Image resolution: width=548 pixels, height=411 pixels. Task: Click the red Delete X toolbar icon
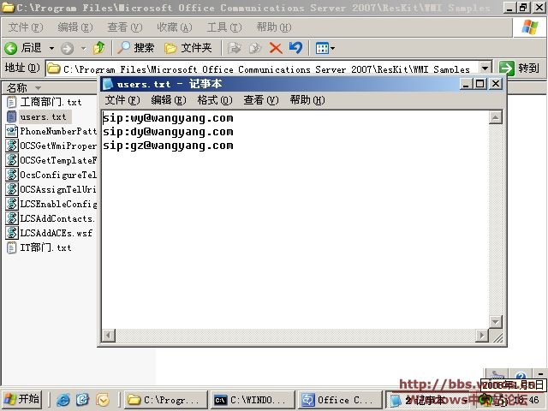point(276,48)
